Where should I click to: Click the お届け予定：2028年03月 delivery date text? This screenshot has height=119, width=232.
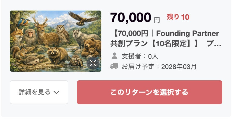tap(159, 66)
